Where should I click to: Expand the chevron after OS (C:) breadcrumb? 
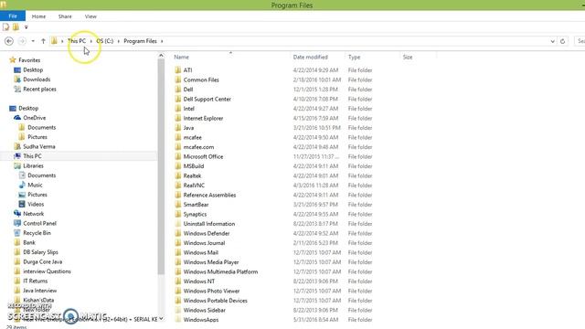pos(119,41)
